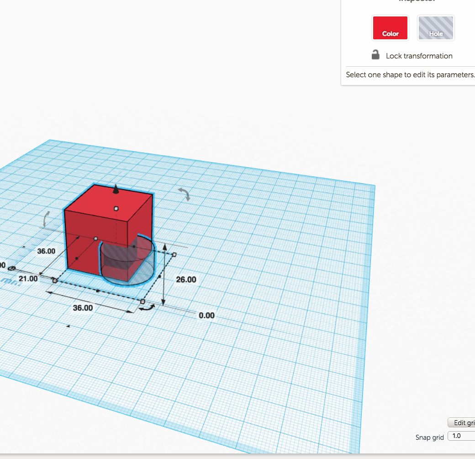Click white corner handle atop the 26.00 arrow

coord(174,254)
